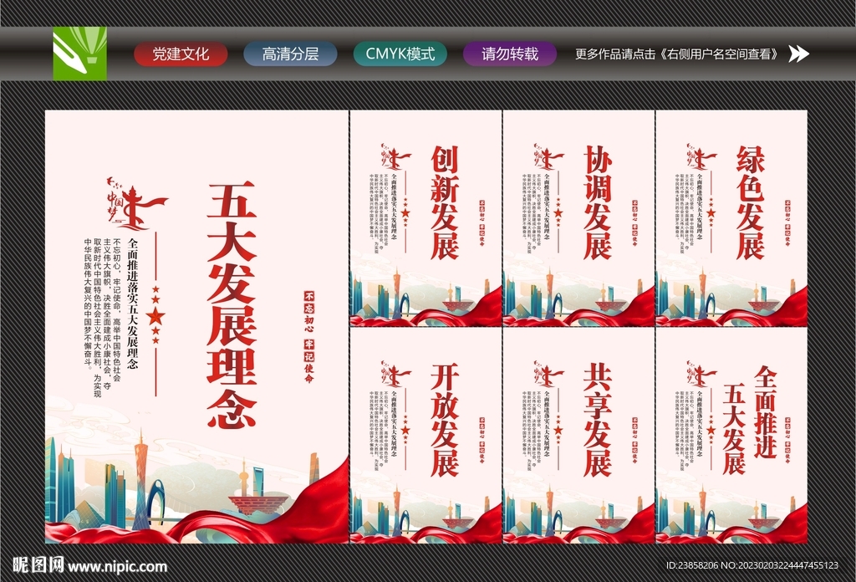Click the red-and-gold Canton Tower illustration on large poster
This screenshot has width=856, height=582.
point(141,479)
